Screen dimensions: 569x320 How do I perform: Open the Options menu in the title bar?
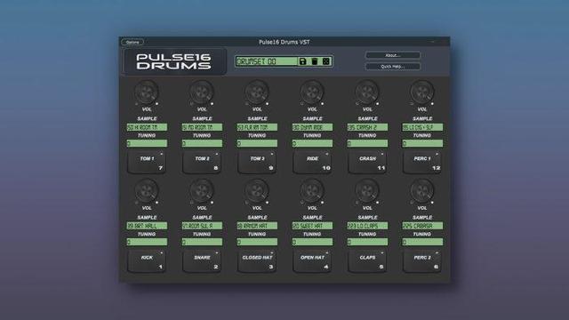tap(132, 42)
